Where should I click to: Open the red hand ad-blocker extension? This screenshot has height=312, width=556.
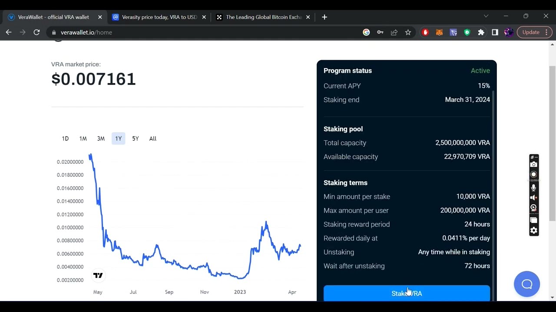click(425, 32)
